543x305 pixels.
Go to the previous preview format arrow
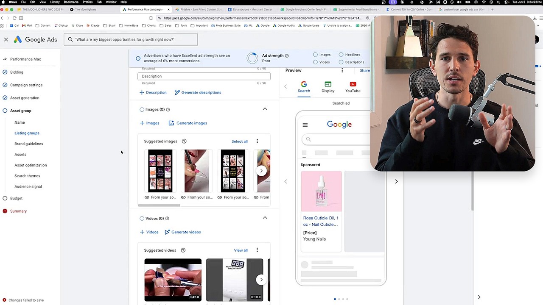click(x=285, y=87)
